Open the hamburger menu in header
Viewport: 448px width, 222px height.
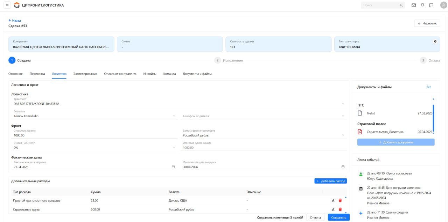pyautogui.click(x=7, y=5)
